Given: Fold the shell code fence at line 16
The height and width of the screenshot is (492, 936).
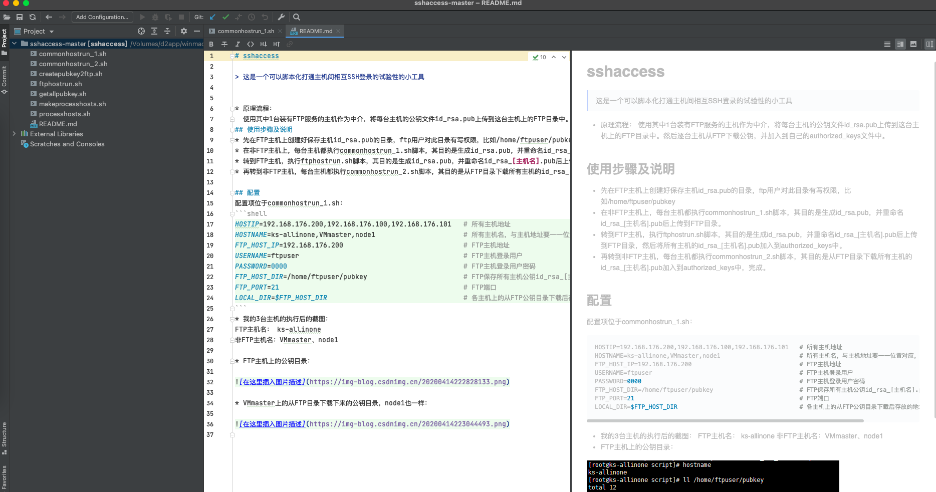Looking at the screenshot, I should 232,214.
